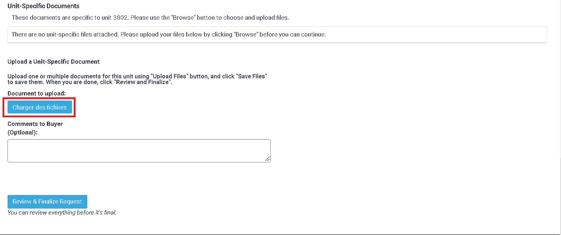The height and width of the screenshot is (235, 561).
Task: Choose files via the blue upload button
Action: tap(39, 107)
